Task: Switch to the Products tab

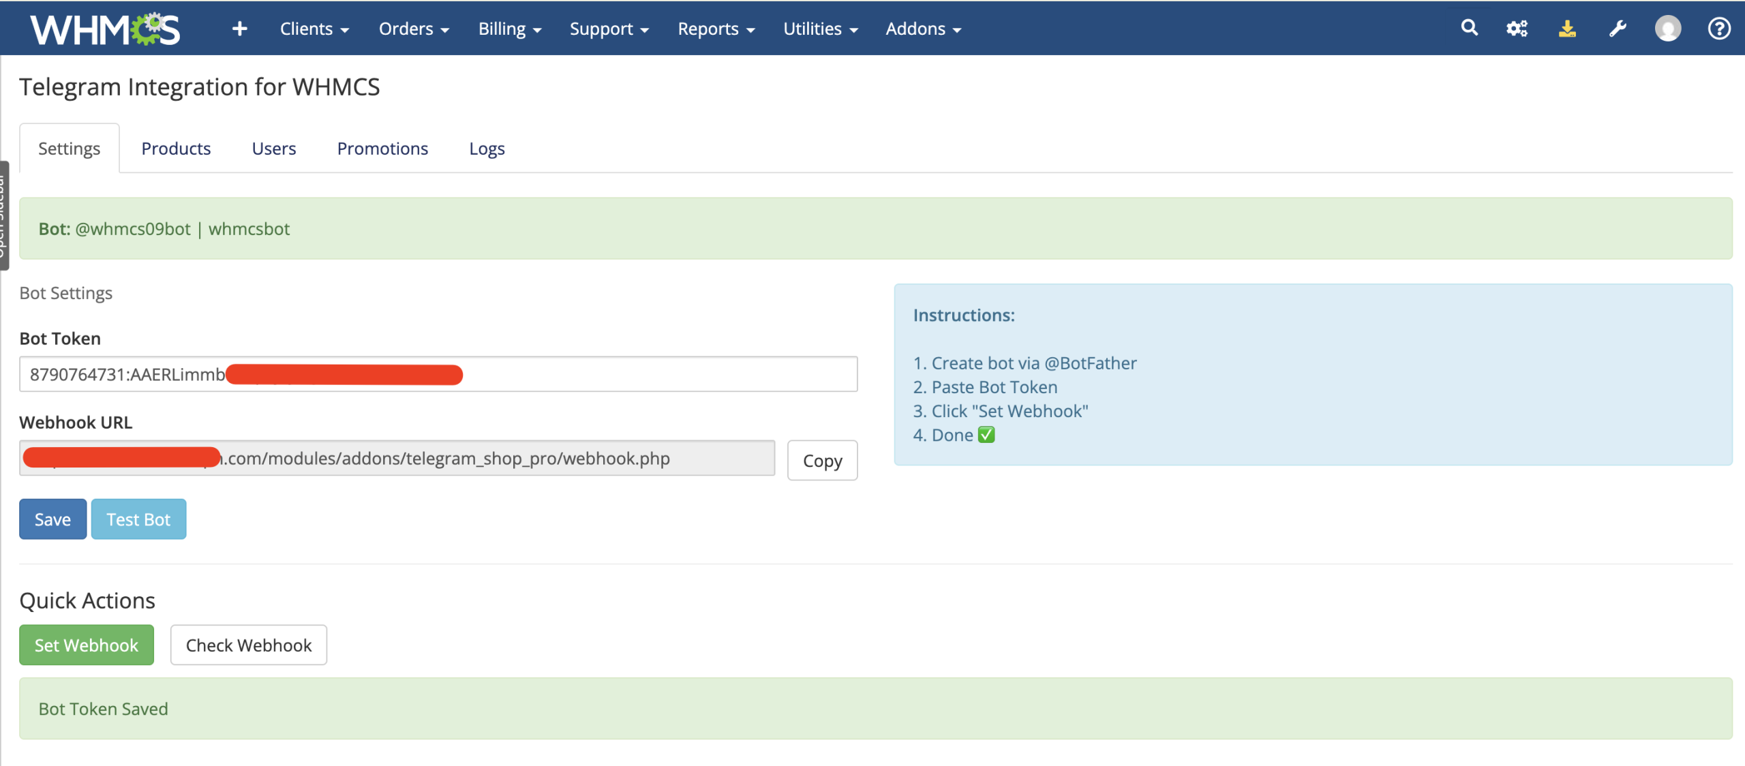Action: tap(176, 149)
